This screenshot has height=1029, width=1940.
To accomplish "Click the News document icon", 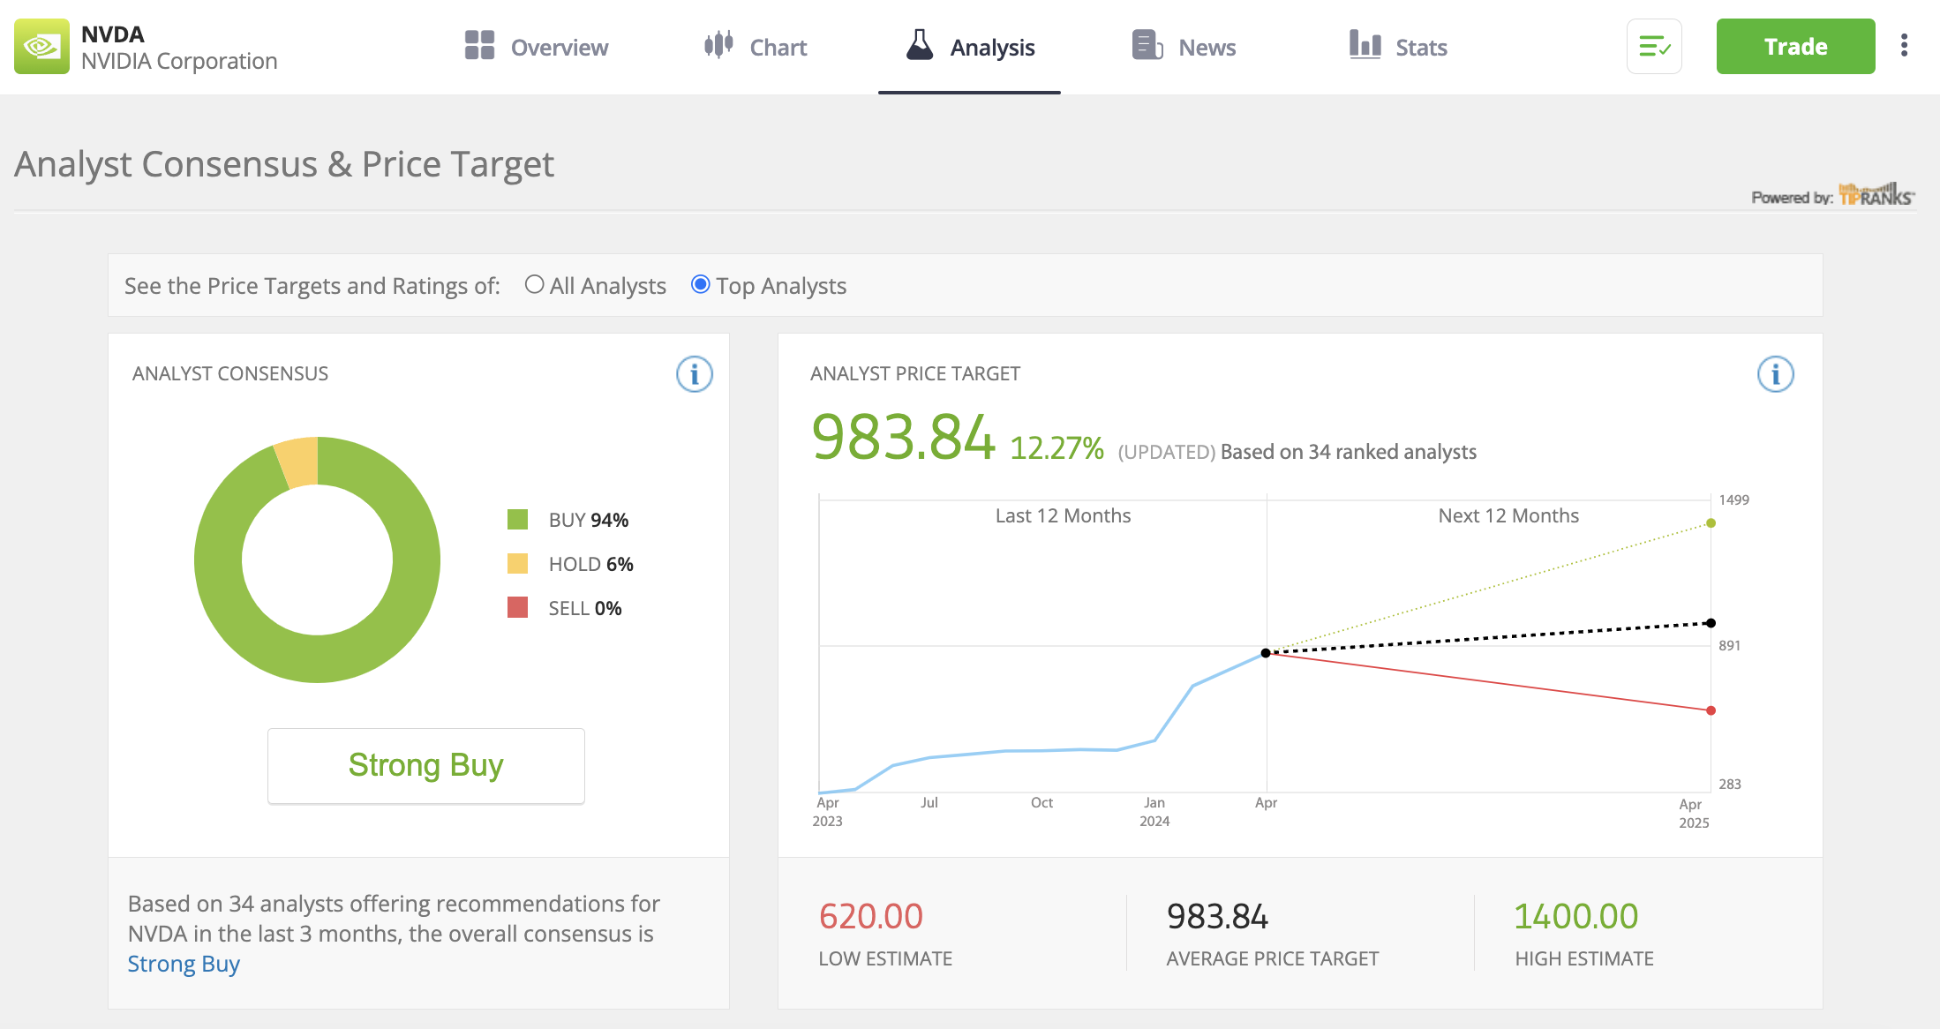I will pyautogui.click(x=1147, y=44).
